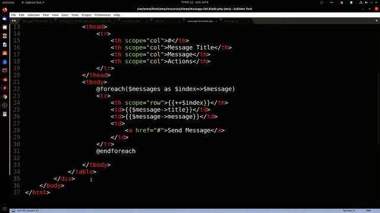Click the red tray indicator in top bar
This screenshot has width=380, height=213.
click(322, 2)
